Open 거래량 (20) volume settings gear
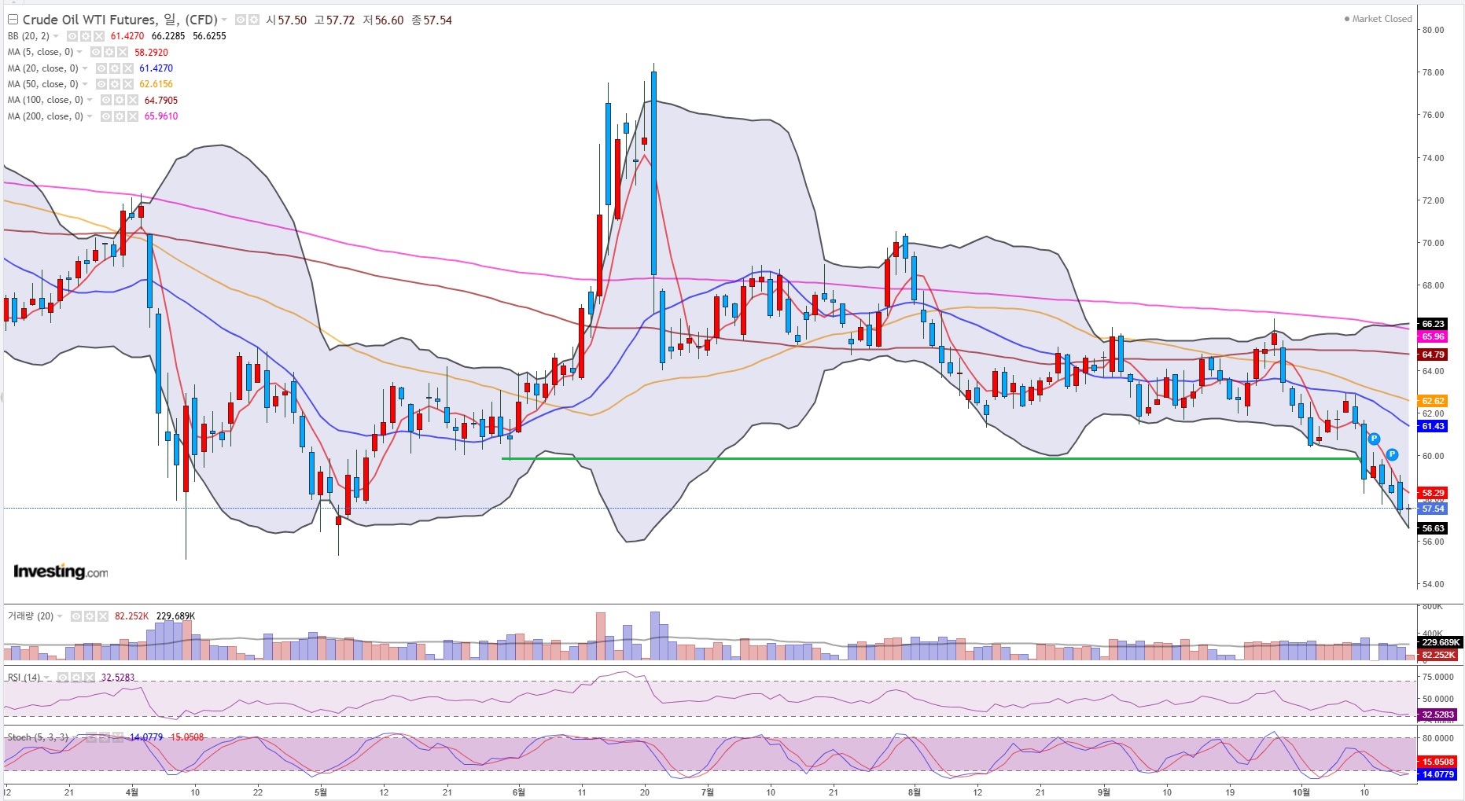 coord(90,616)
